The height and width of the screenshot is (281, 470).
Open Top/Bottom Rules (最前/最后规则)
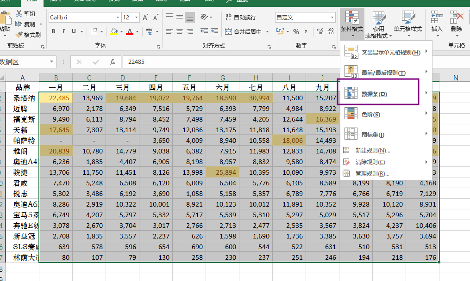[386, 73]
